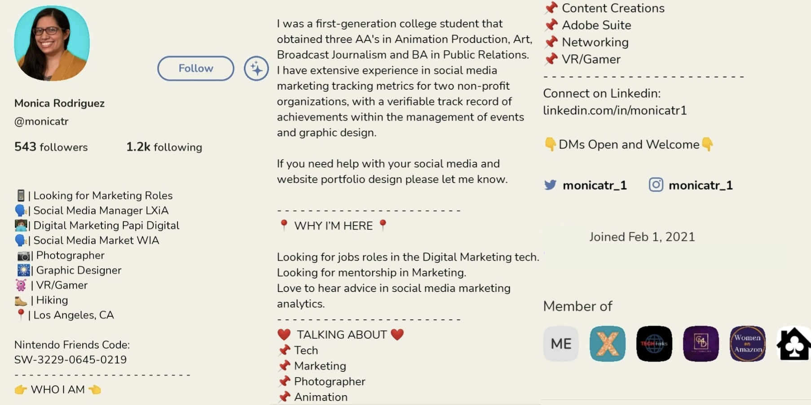Screen dimensions: 811x405
Task: Open the house with clover club icon
Action: pyautogui.click(x=793, y=344)
